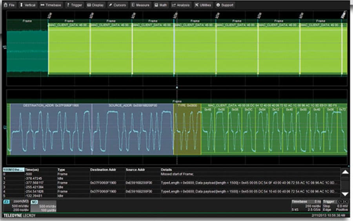353x221 pixels.
Task: Open the Display menu
Action: point(95,5)
